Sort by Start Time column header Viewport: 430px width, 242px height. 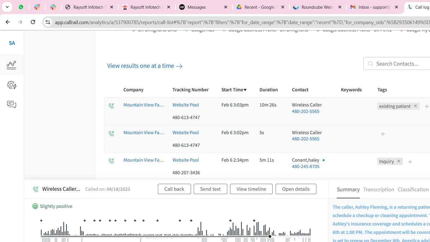pyautogui.click(x=234, y=90)
